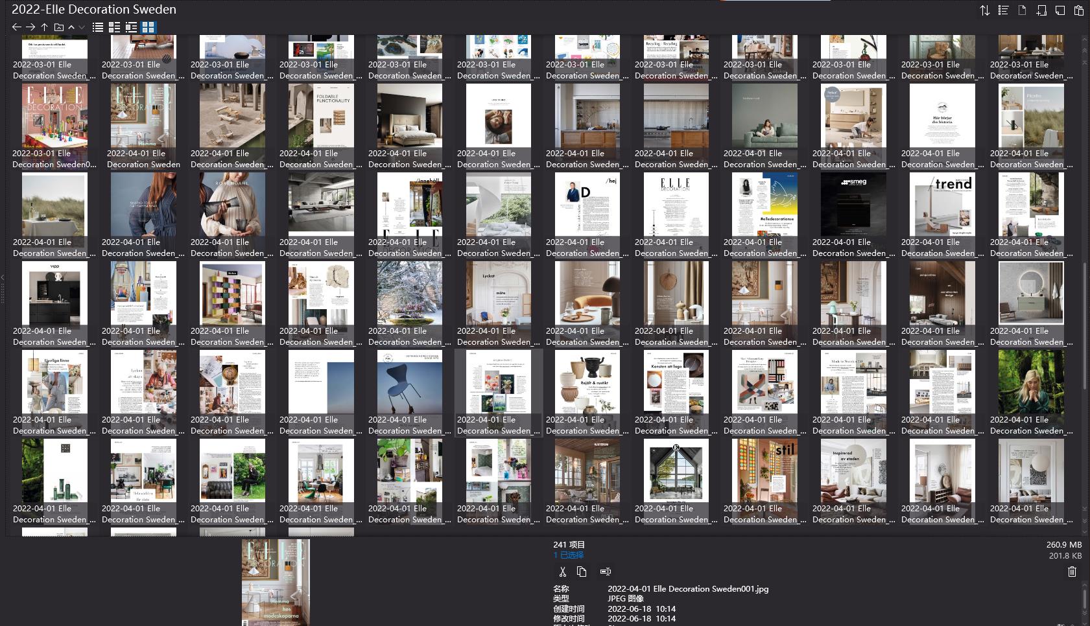Open the grouping options icon top right

pyautogui.click(x=1003, y=10)
